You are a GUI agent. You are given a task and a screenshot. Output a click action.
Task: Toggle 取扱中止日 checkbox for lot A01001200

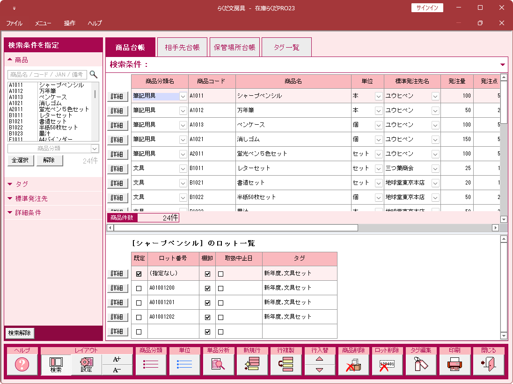tap(220, 288)
